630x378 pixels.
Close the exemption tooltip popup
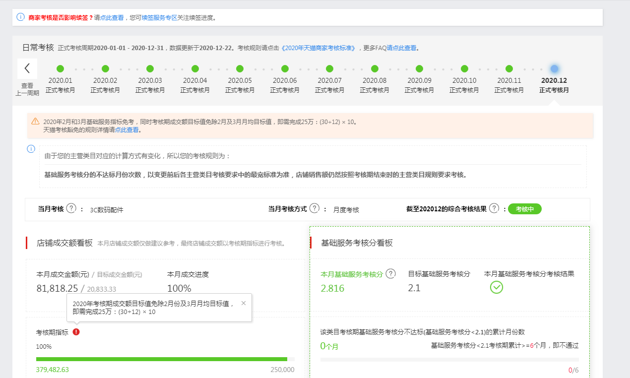point(244,303)
